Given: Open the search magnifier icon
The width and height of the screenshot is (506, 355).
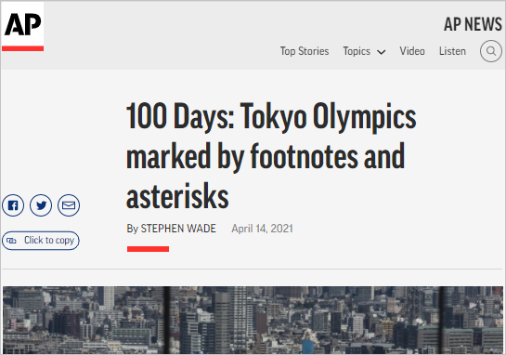Looking at the screenshot, I should pos(490,51).
